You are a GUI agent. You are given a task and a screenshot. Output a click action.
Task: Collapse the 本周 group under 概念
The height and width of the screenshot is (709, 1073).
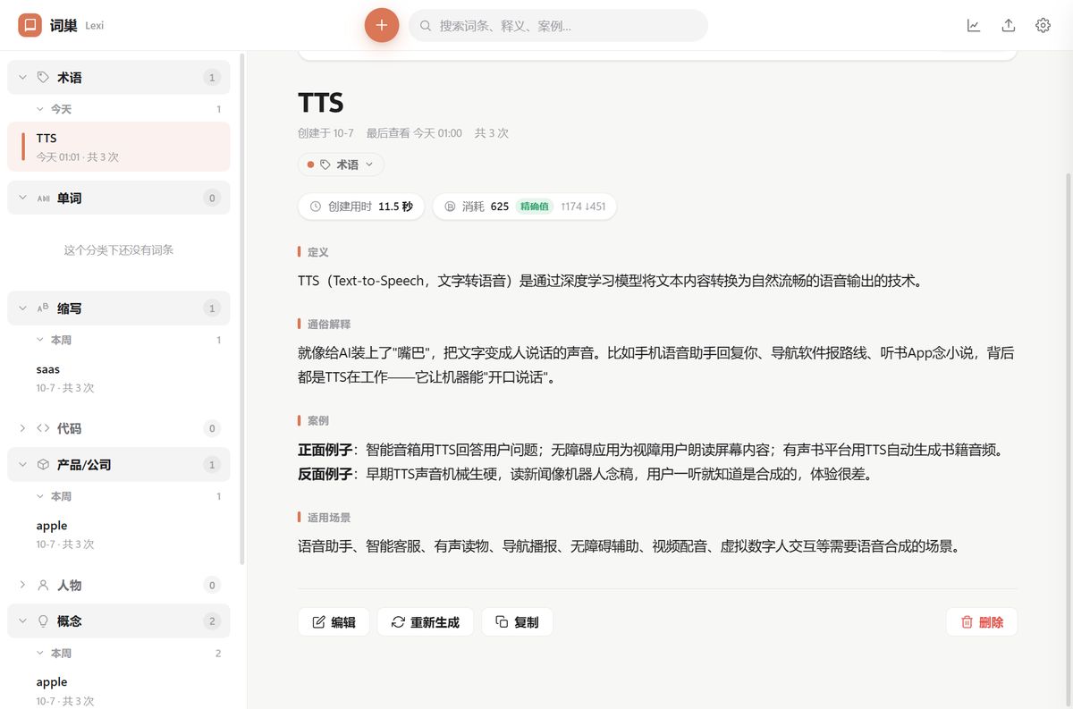(39, 653)
